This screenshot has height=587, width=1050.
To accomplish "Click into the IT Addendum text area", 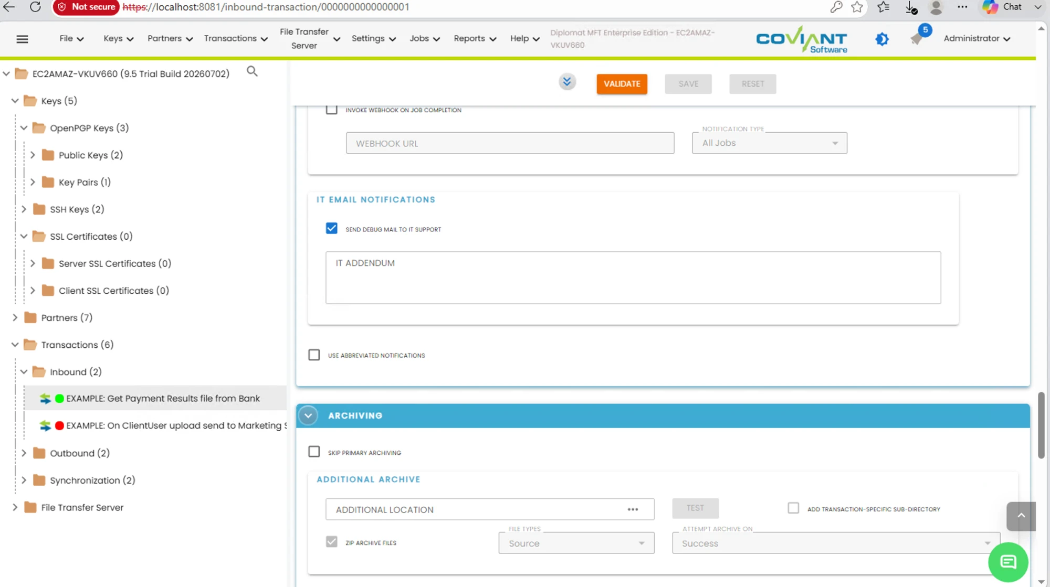I will pos(633,278).
